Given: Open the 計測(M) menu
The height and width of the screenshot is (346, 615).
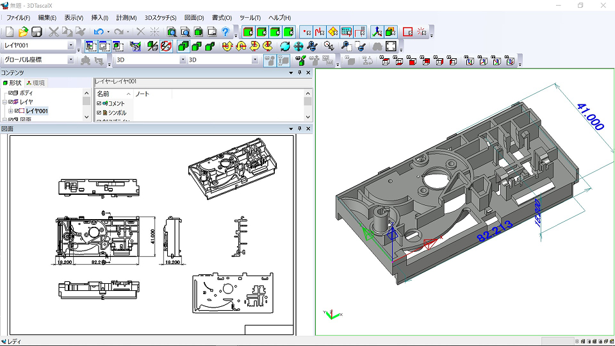Looking at the screenshot, I should (126, 17).
